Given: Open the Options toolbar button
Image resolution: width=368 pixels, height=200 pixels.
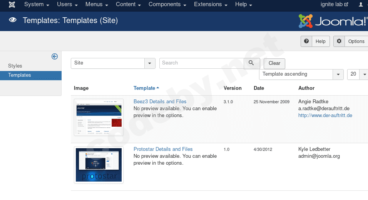Looking at the screenshot, I should pos(351,41).
